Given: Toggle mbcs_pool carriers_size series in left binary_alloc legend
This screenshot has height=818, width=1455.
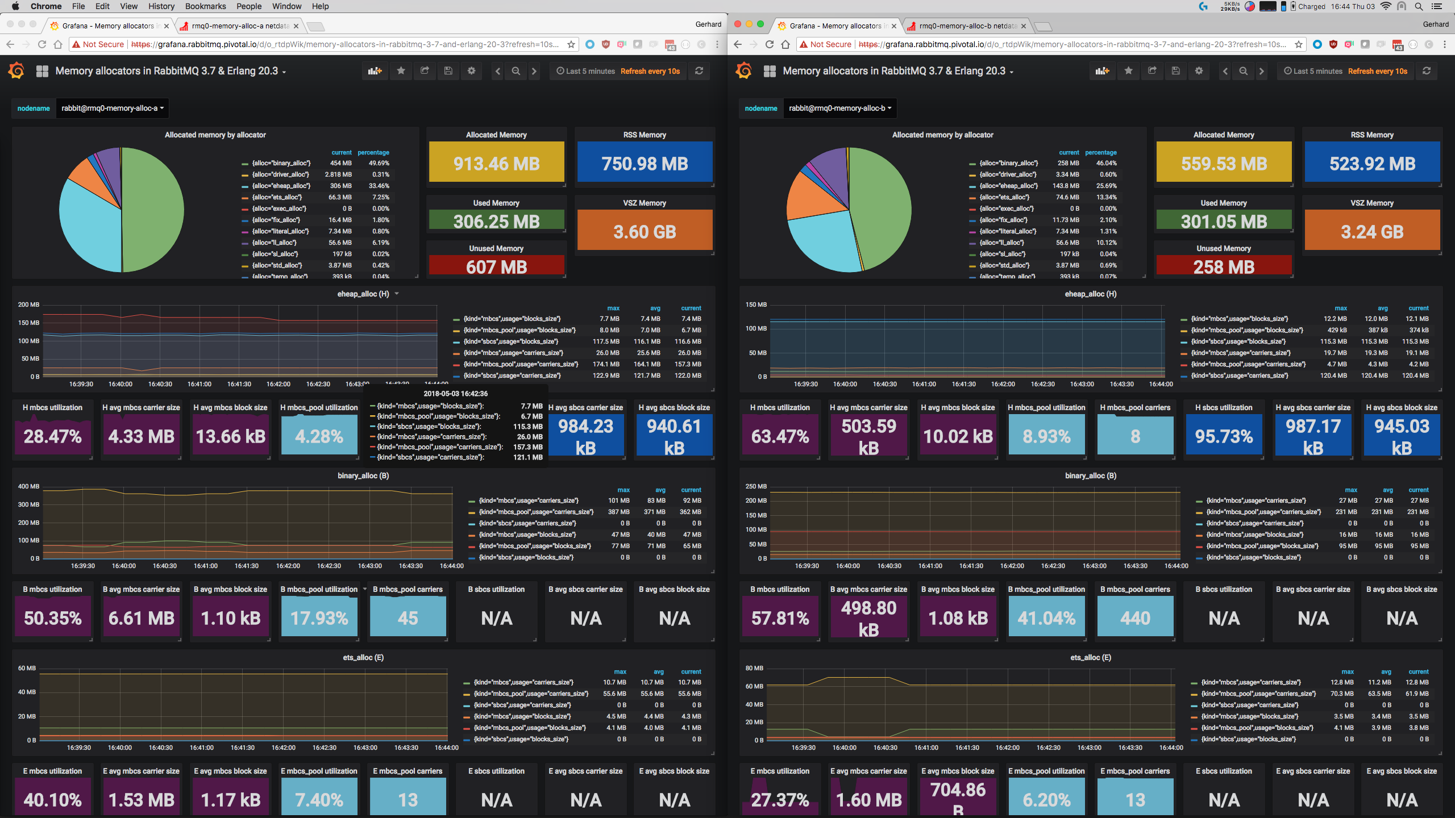Looking at the screenshot, I should [535, 512].
